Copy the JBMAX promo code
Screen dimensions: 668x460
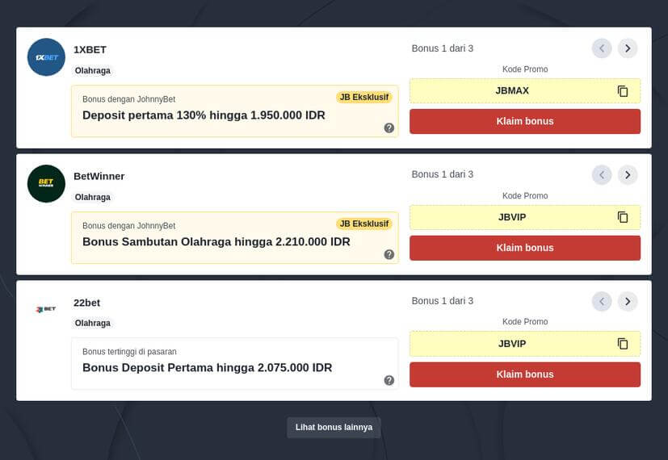(623, 91)
